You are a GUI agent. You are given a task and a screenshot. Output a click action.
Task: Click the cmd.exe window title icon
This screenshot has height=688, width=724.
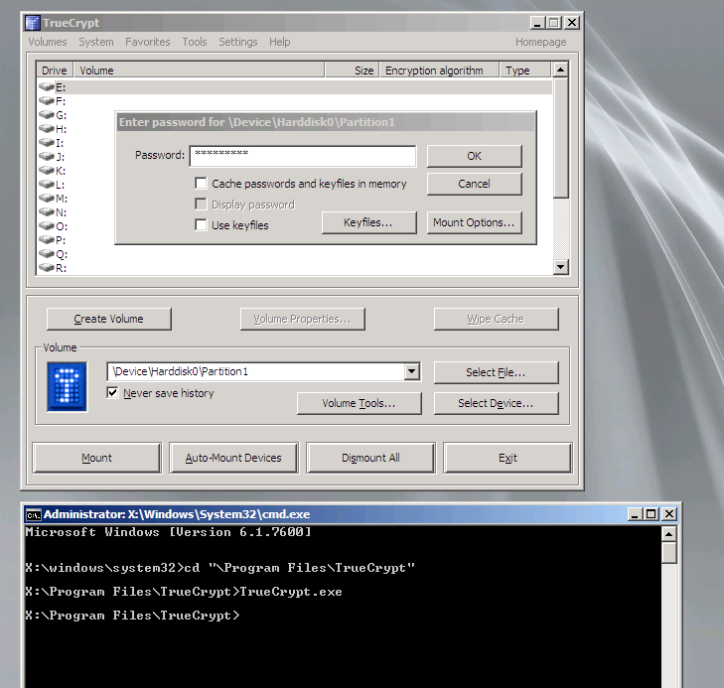pyautogui.click(x=33, y=514)
